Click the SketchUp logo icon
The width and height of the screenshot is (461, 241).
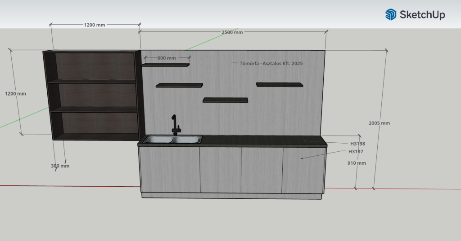pos(390,15)
